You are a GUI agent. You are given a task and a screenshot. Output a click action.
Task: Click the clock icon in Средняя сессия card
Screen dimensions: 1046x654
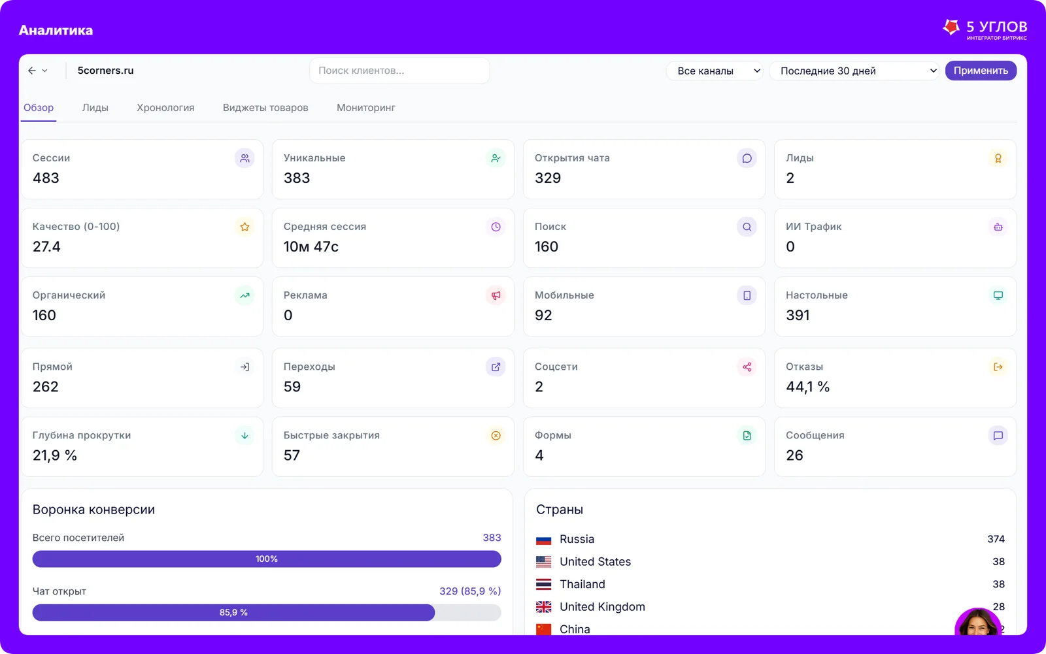pos(496,227)
